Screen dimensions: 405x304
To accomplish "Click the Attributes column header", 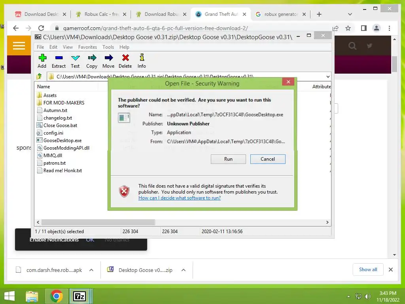I will 321,87.
